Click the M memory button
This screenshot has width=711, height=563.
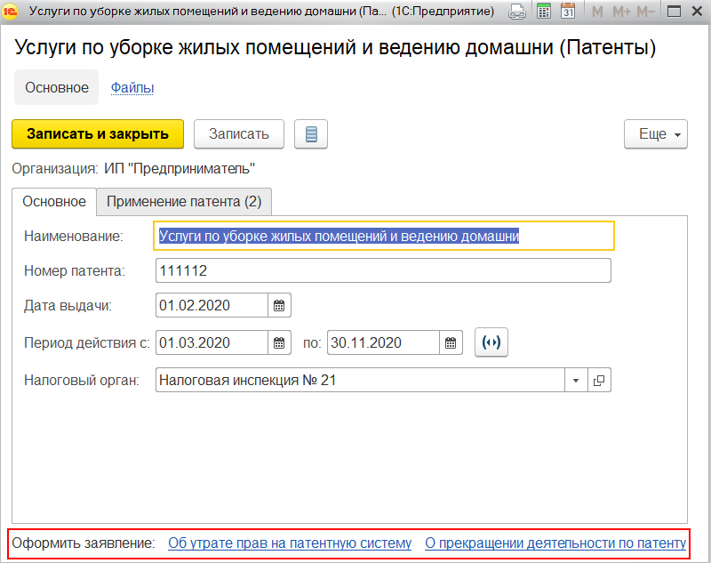pyautogui.click(x=597, y=12)
